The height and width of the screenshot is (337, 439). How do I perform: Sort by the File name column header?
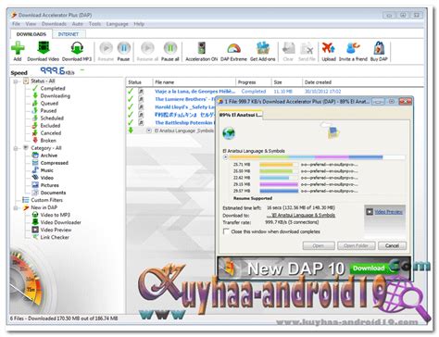tap(194, 82)
